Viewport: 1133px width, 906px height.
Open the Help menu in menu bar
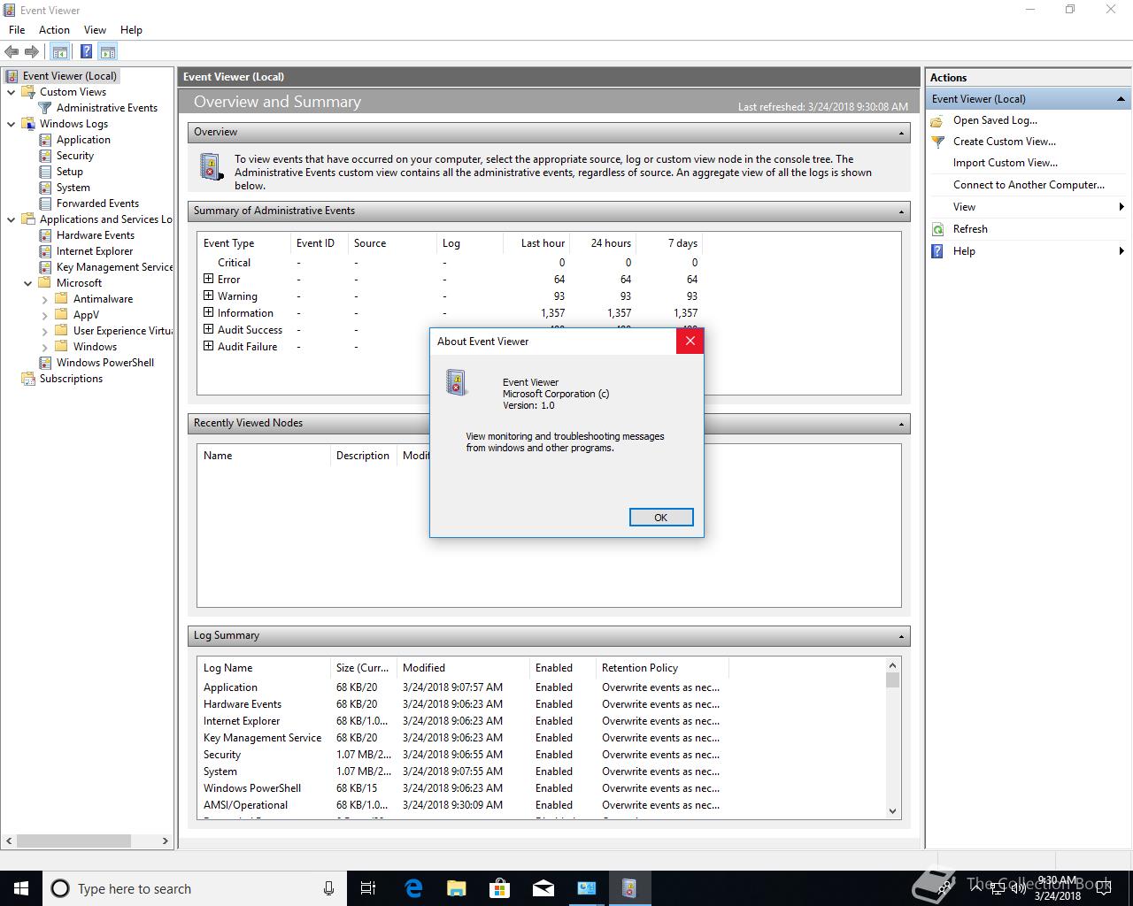pos(131,30)
